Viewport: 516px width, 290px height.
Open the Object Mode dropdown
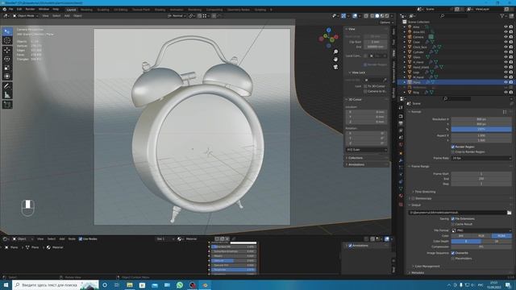coord(25,16)
